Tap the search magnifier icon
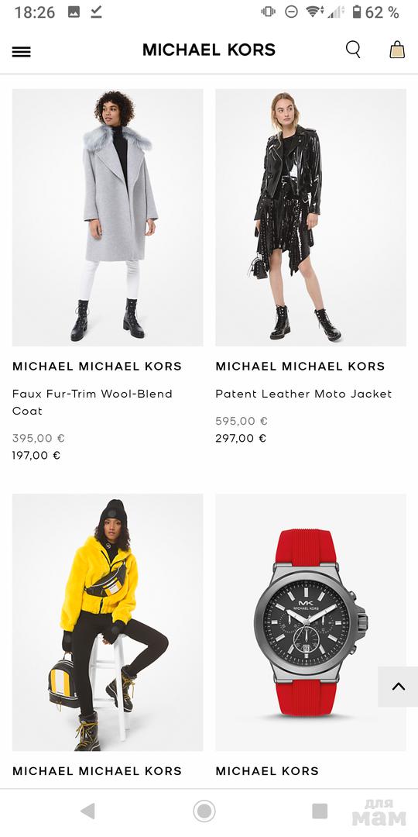Image resolution: width=418 pixels, height=837 pixels. click(x=353, y=50)
